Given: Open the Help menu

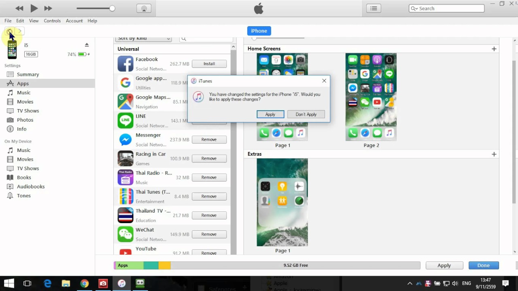Looking at the screenshot, I should 92,21.
